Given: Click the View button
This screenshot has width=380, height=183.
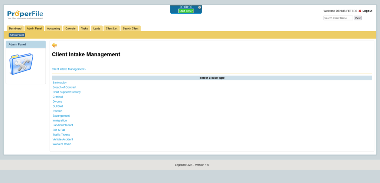Looking at the screenshot, I should pos(357,18).
